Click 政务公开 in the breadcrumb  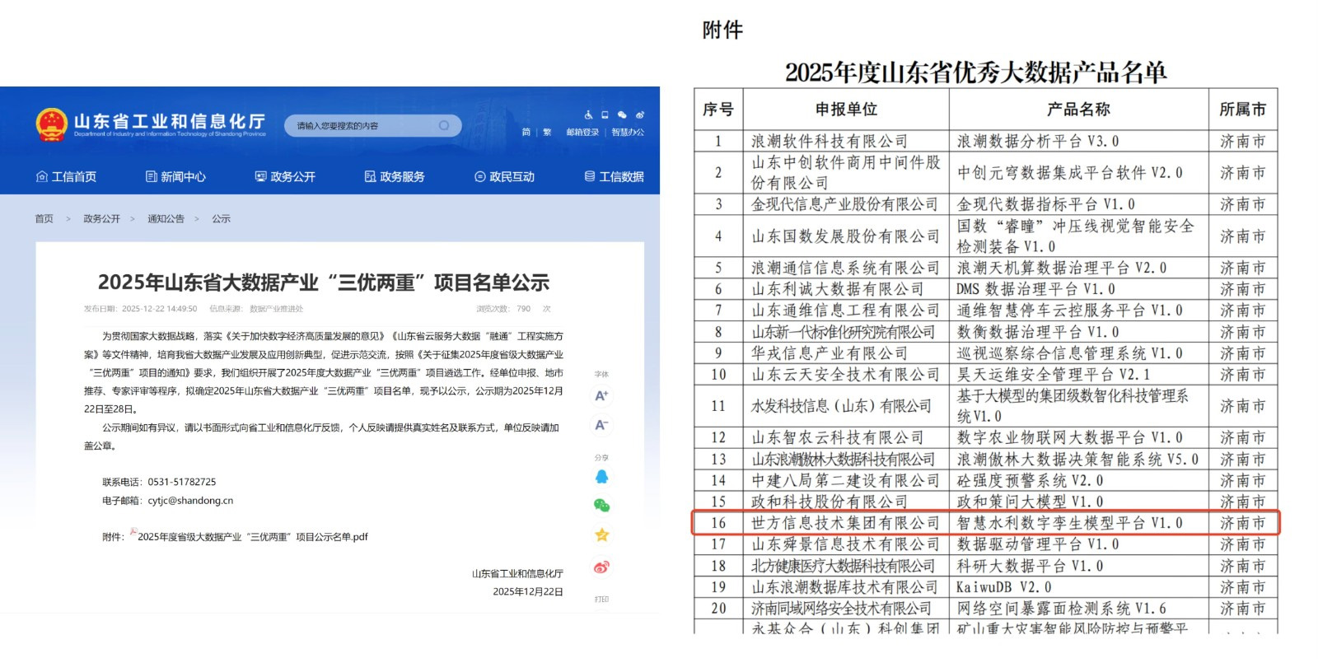tap(101, 218)
